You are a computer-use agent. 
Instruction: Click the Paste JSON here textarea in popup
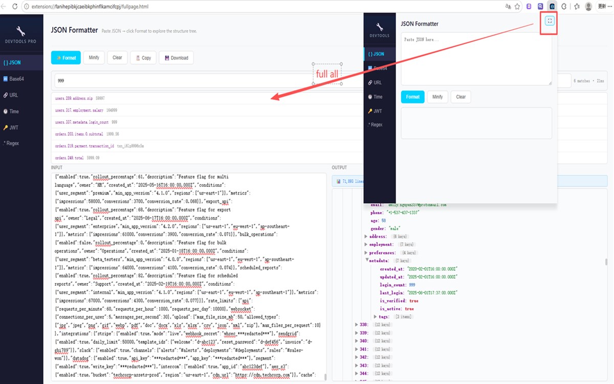click(x=476, y=59)
